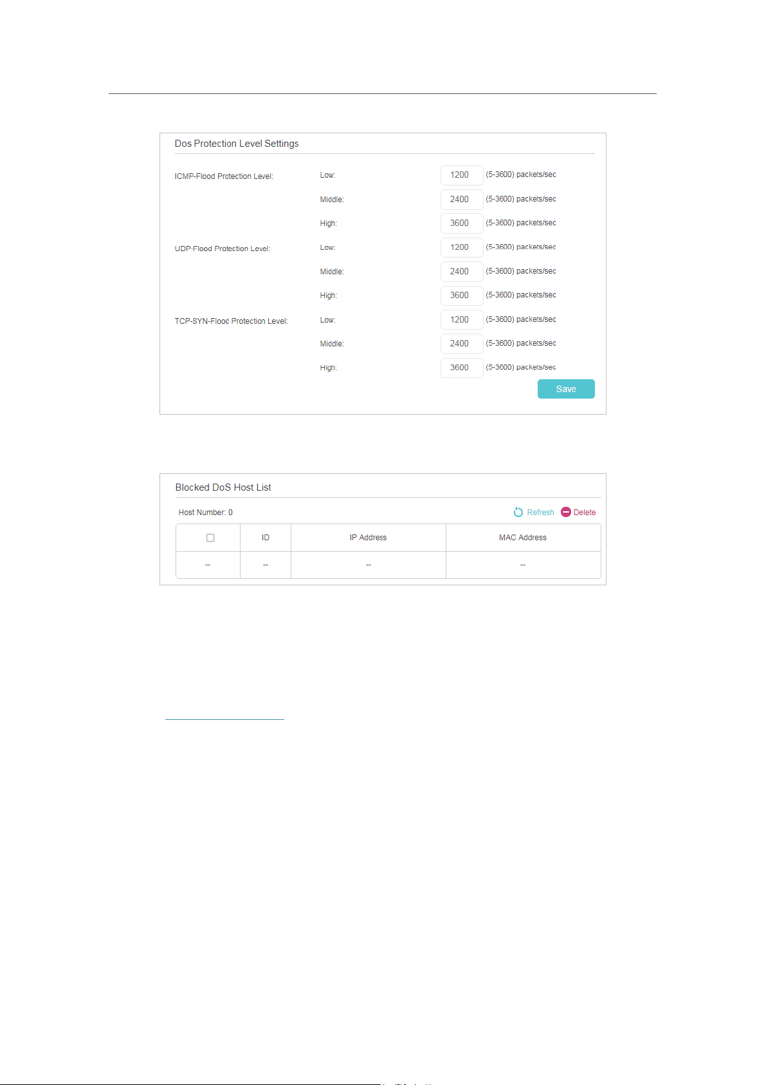Click TCP-SYN-Flood High range hint text

[x=521, y=367]
